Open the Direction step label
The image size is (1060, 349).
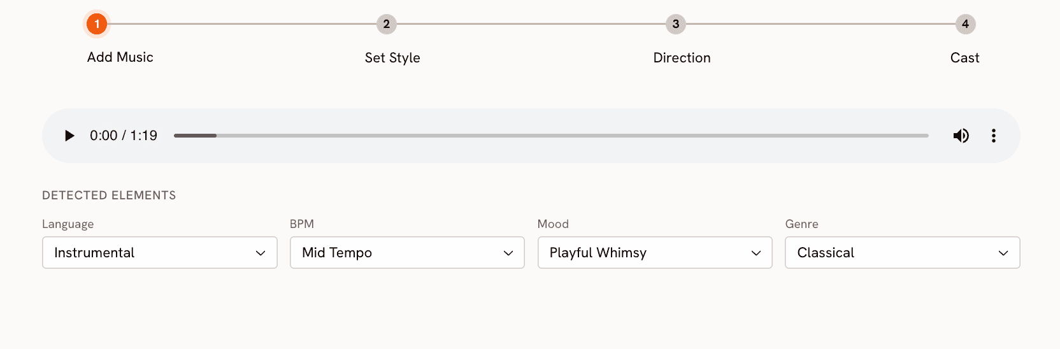click(x=682, y=58)
